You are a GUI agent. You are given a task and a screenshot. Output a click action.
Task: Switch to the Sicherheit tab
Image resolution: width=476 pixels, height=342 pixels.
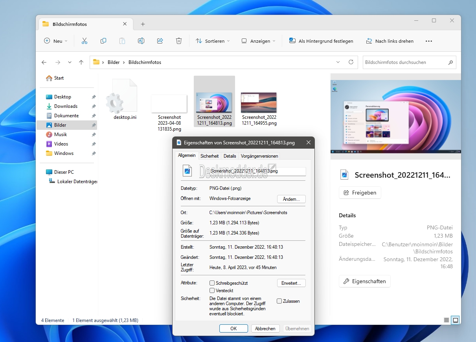(x=210, y=156)
